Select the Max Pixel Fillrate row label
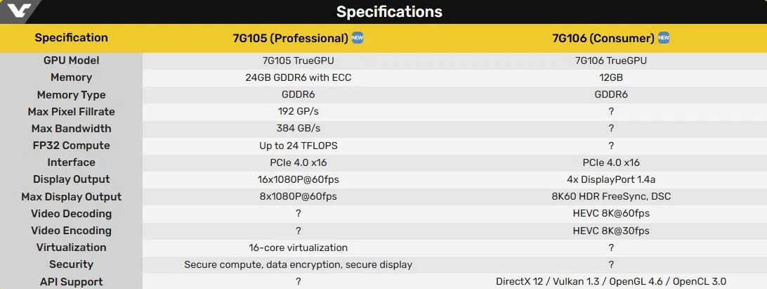Image resolution: width=767 pixels, height=289 pixels. click(x=71, y=112)
